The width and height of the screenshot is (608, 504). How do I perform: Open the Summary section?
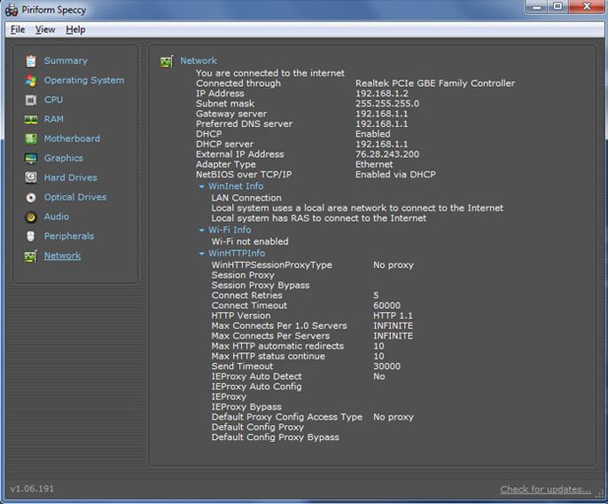coord(66,60)
